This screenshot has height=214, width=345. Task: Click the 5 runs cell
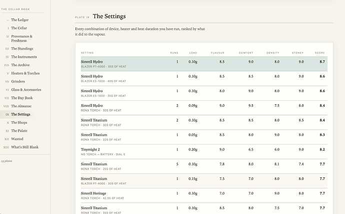click(177, 164)
